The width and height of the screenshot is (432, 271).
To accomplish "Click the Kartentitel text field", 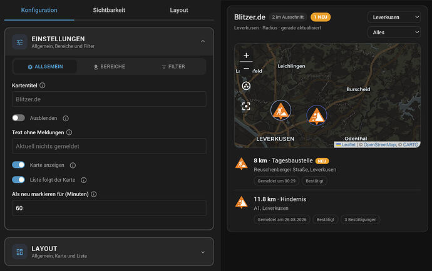I will (109, 99).
